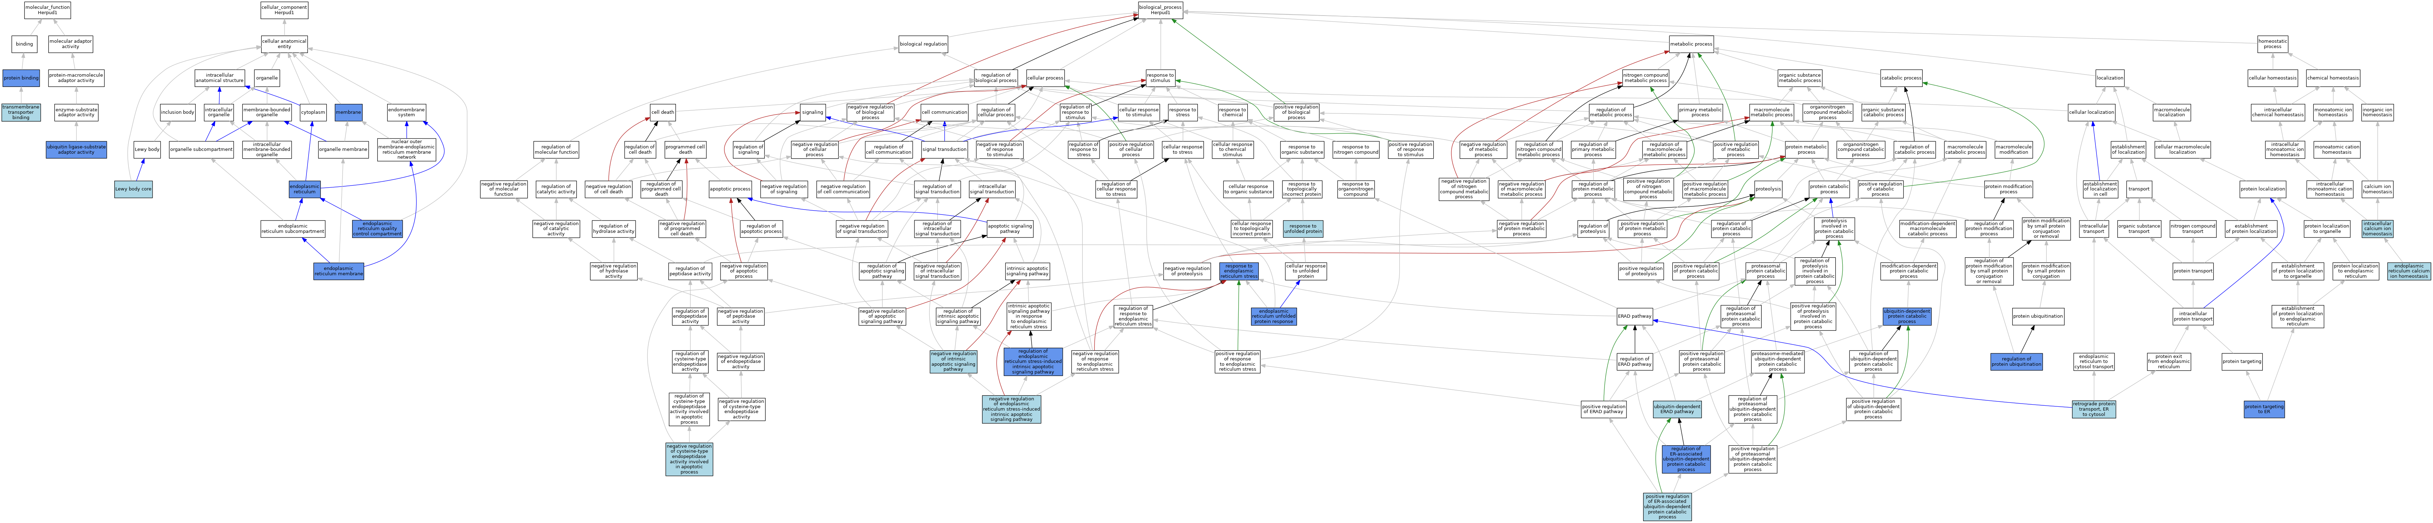Click the 'metabolic process' node
Screen dimensions: 2433x523
(x=1691, y=44)
